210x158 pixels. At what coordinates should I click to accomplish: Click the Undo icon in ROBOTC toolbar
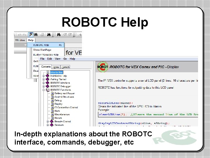coord(20,35)
